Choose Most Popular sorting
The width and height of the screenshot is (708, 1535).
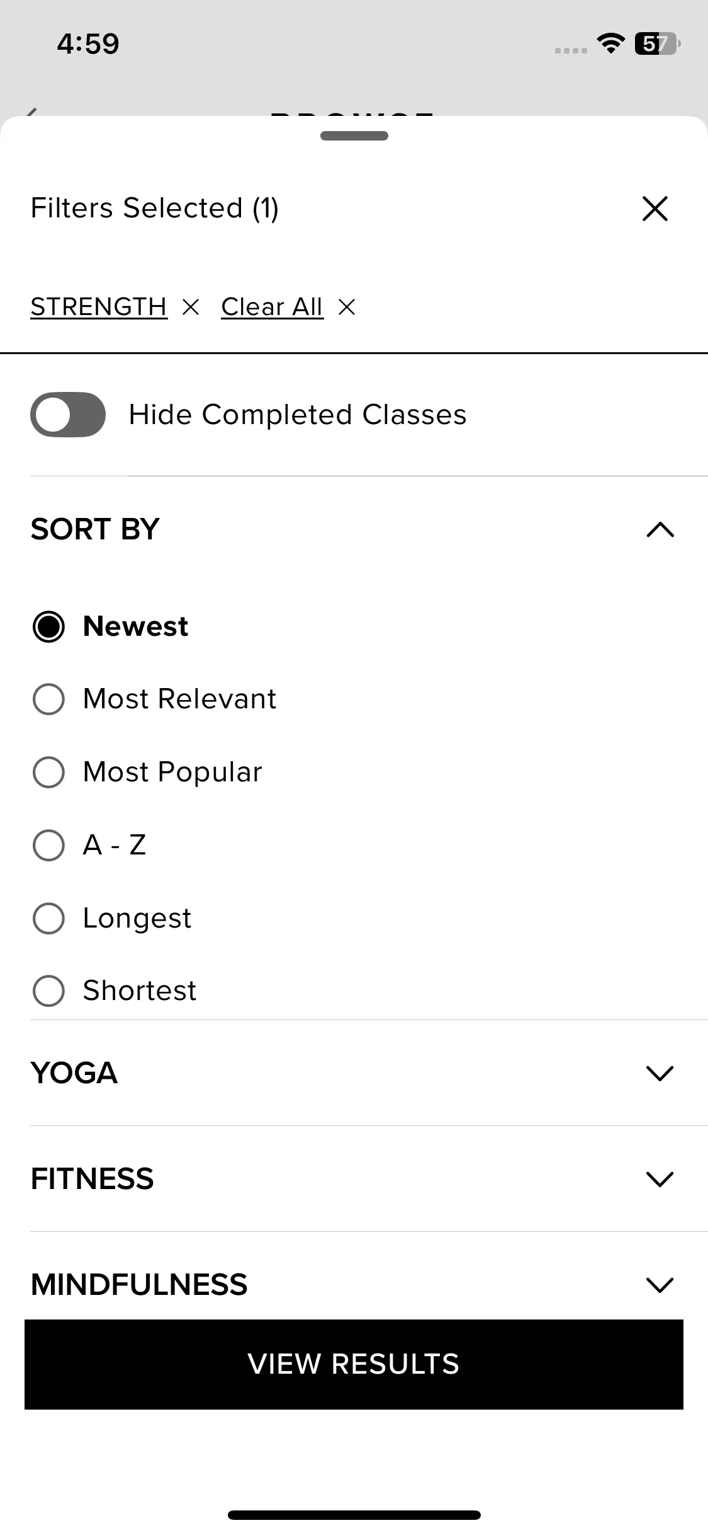tap(48, 772)
